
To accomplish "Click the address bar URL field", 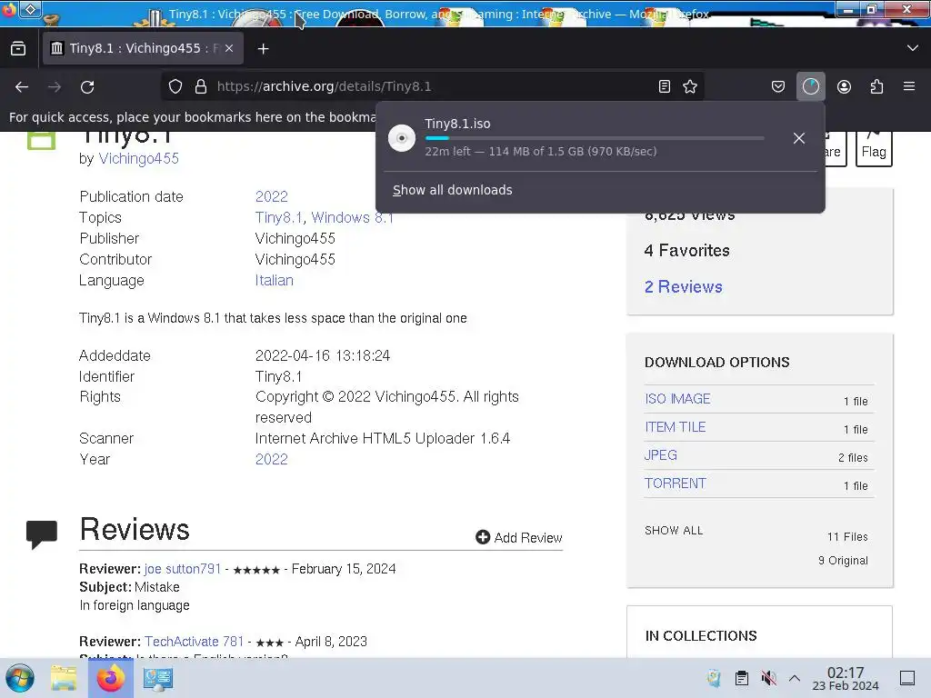I will [x=434, y=86].
